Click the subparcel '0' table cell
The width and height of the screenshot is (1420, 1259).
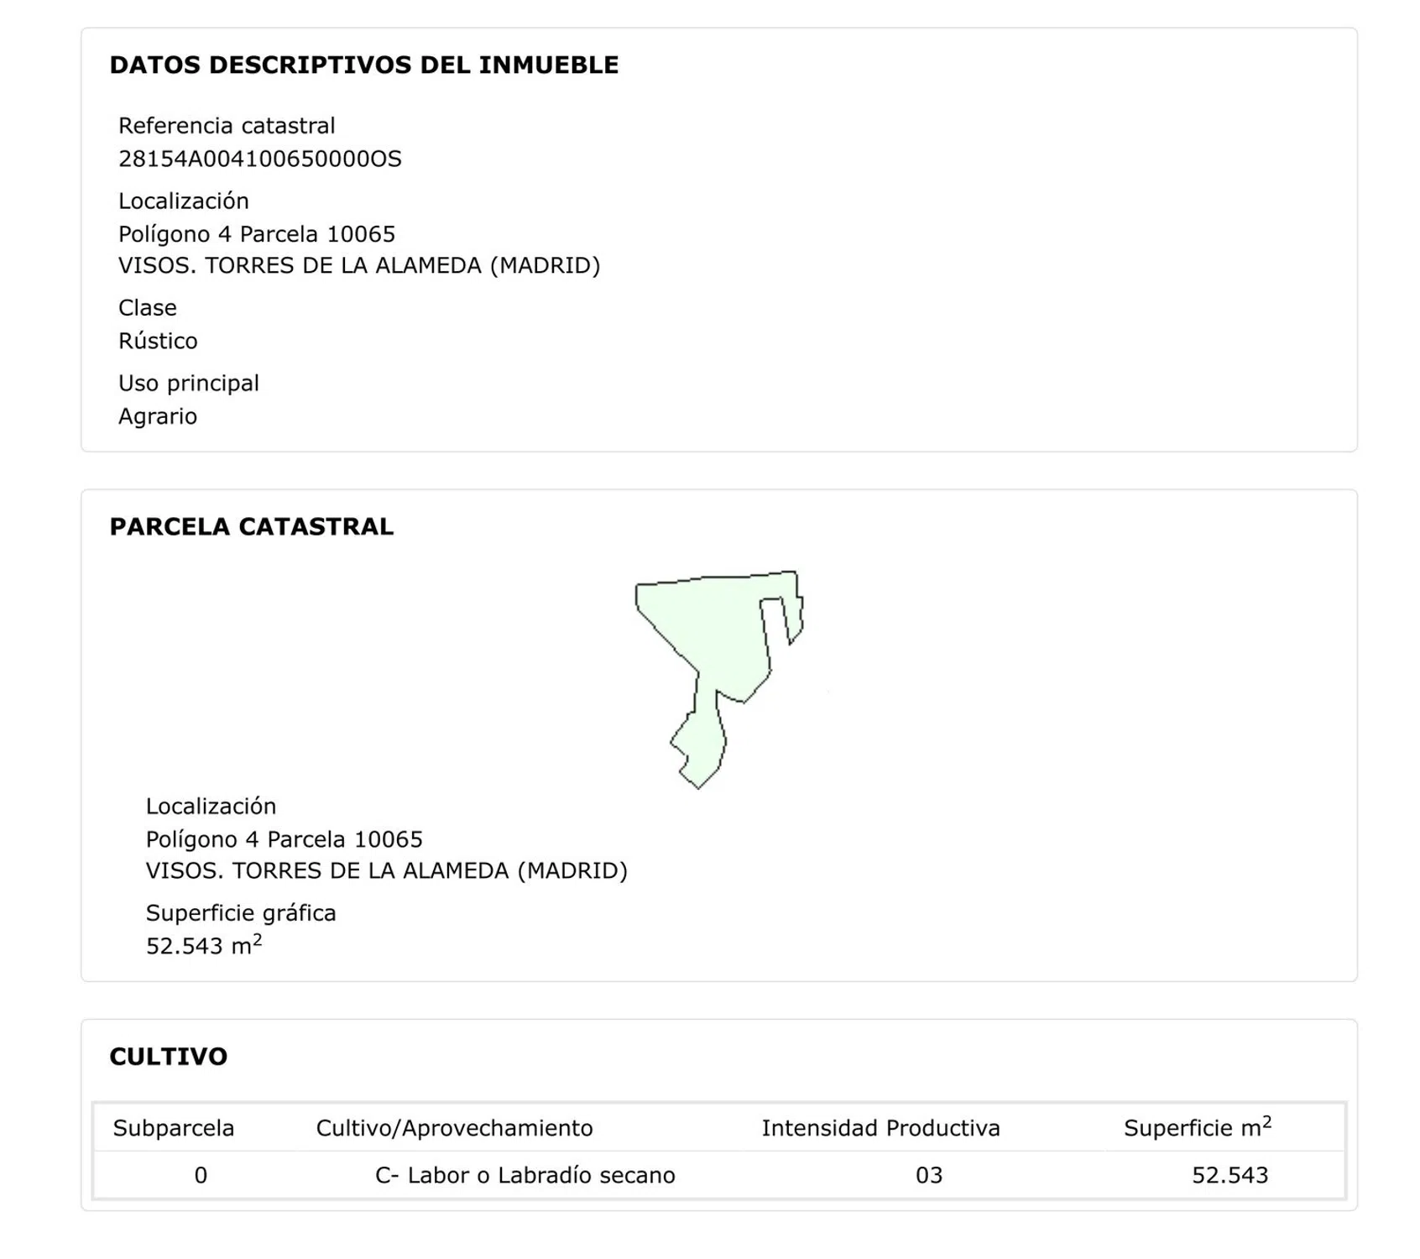click(201, 1175)
